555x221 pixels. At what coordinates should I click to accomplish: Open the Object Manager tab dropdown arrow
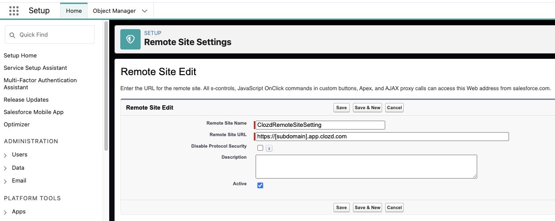click(x=145, y=11)
